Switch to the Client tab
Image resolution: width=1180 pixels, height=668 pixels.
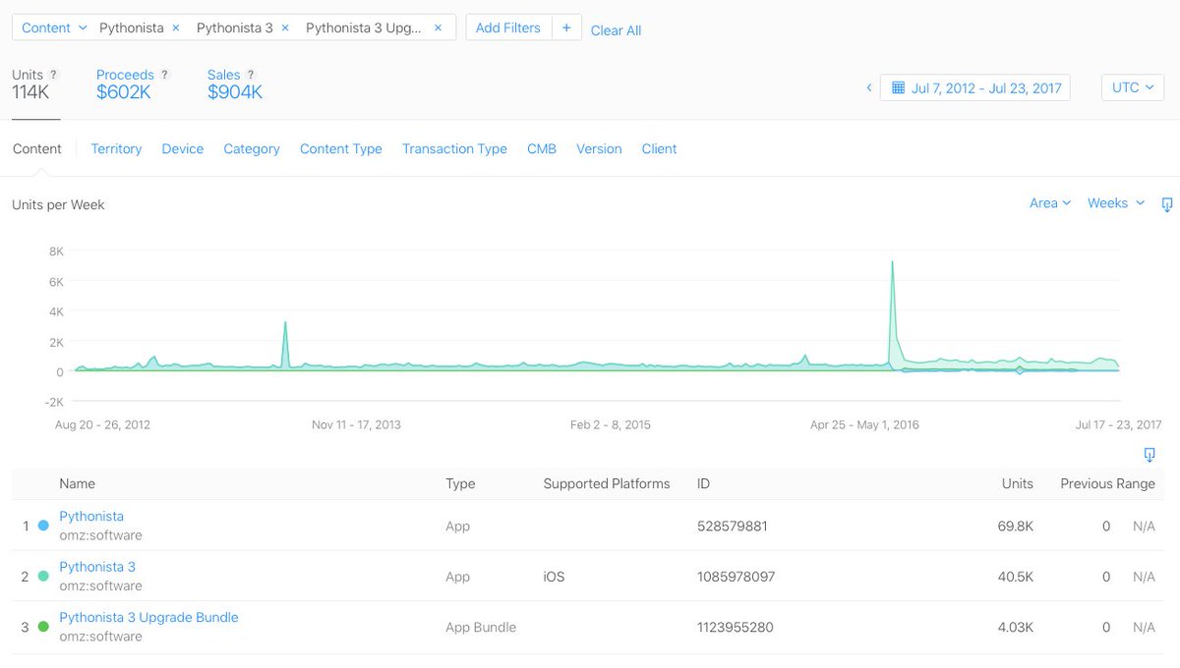(659, 149)
